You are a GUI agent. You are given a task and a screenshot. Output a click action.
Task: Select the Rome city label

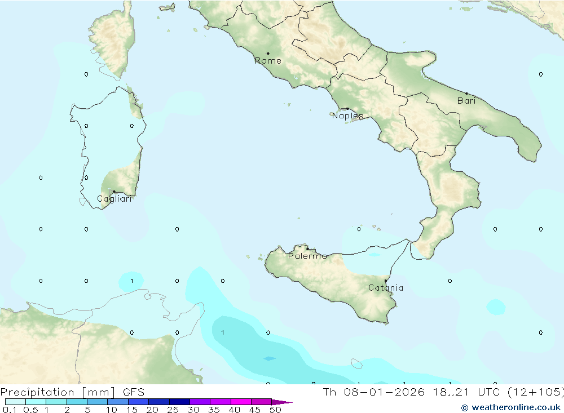click(268, 61)
